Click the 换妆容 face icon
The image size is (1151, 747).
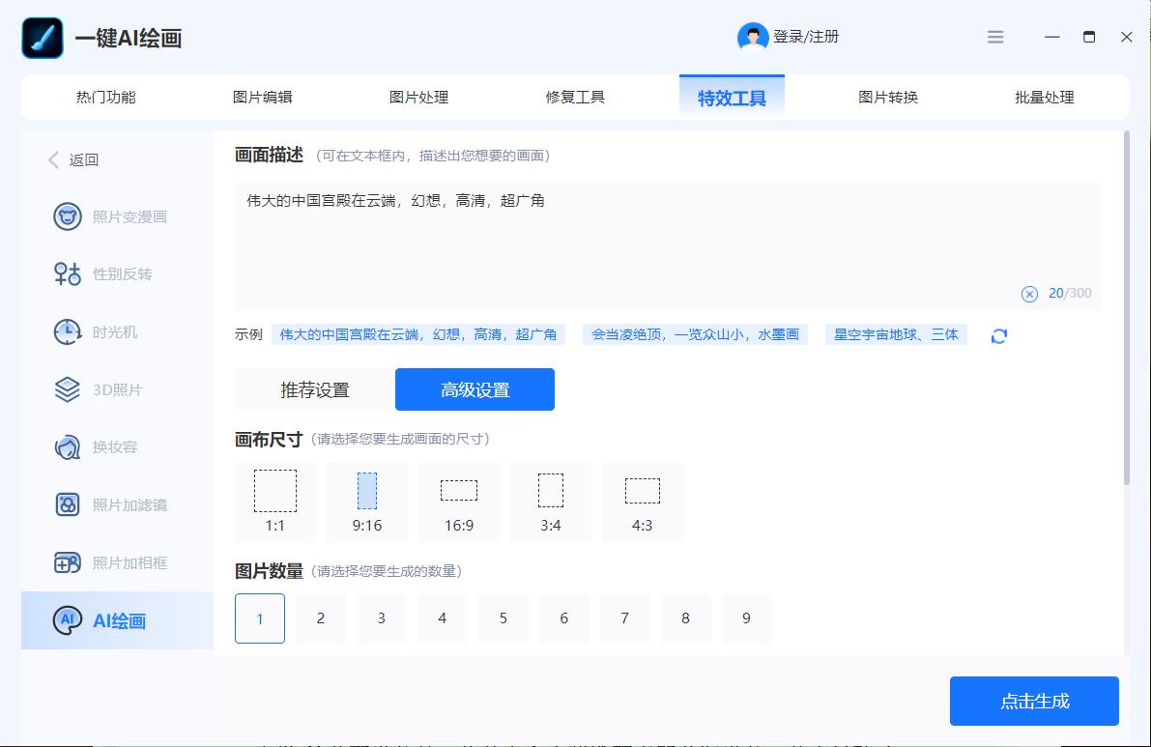click(x=68, y=446)
